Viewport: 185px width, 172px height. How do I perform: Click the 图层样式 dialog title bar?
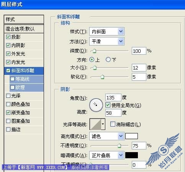pyautogui.click(x=92, y=5)
